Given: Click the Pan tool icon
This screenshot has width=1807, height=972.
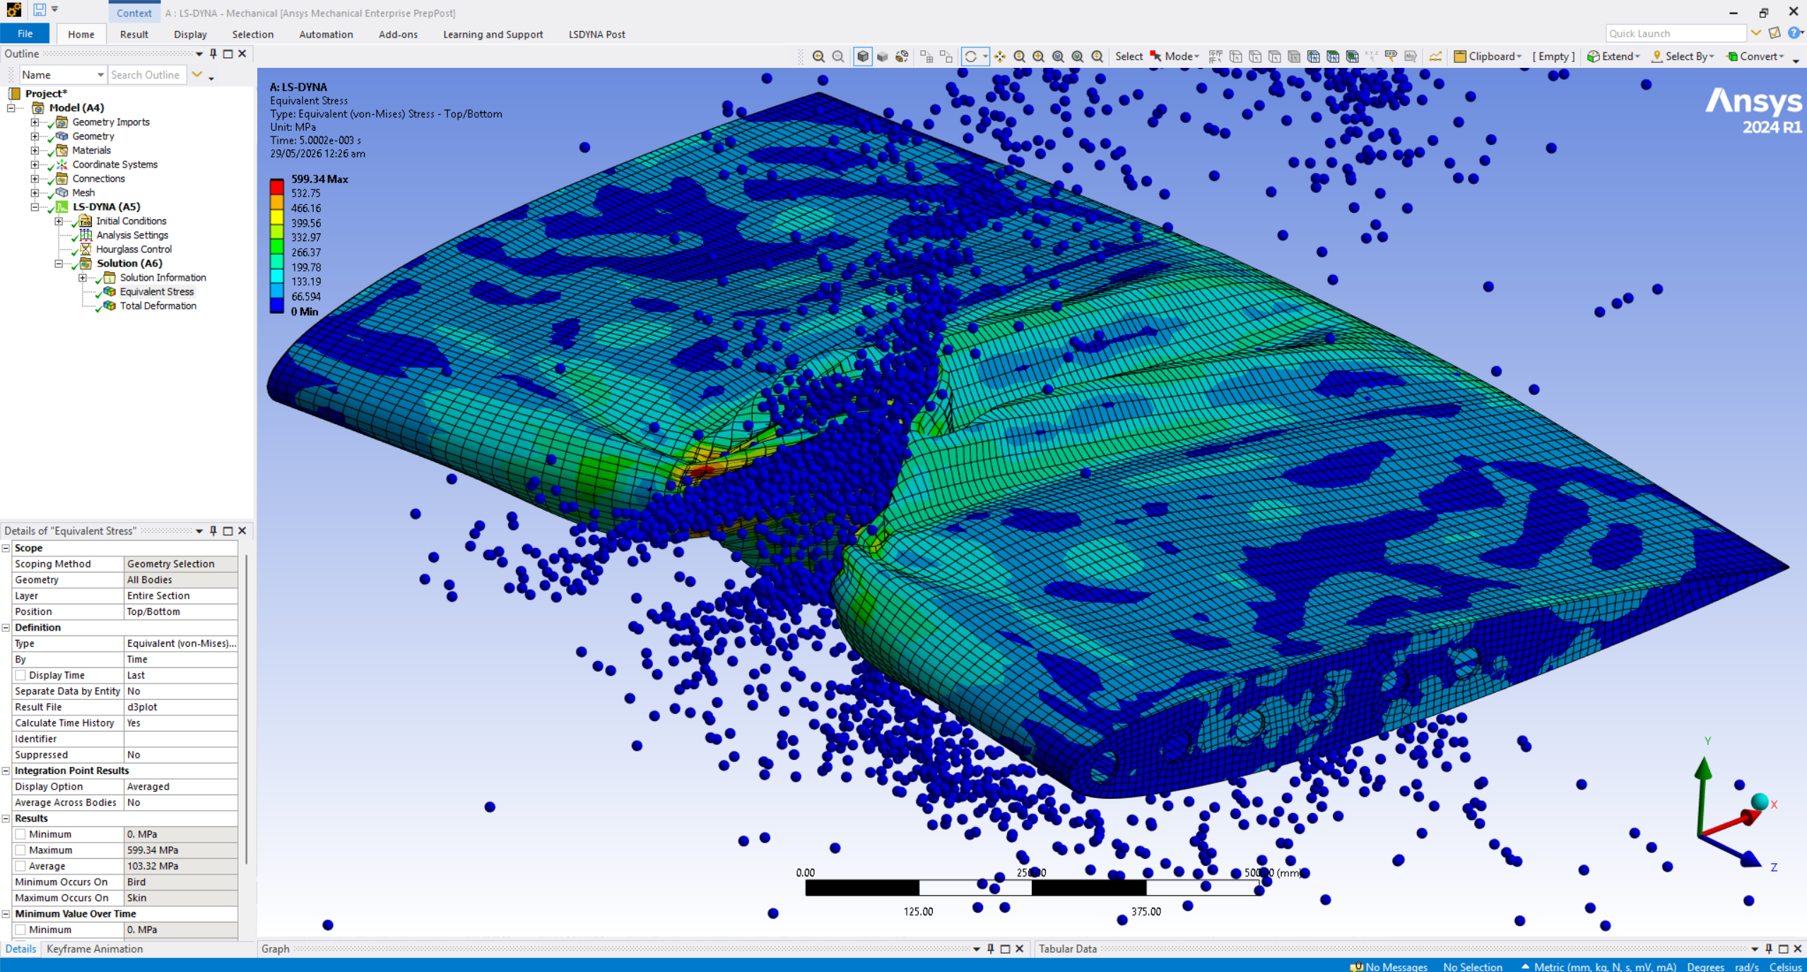Looking at the screenshot, I should [x=1000, y=57].
